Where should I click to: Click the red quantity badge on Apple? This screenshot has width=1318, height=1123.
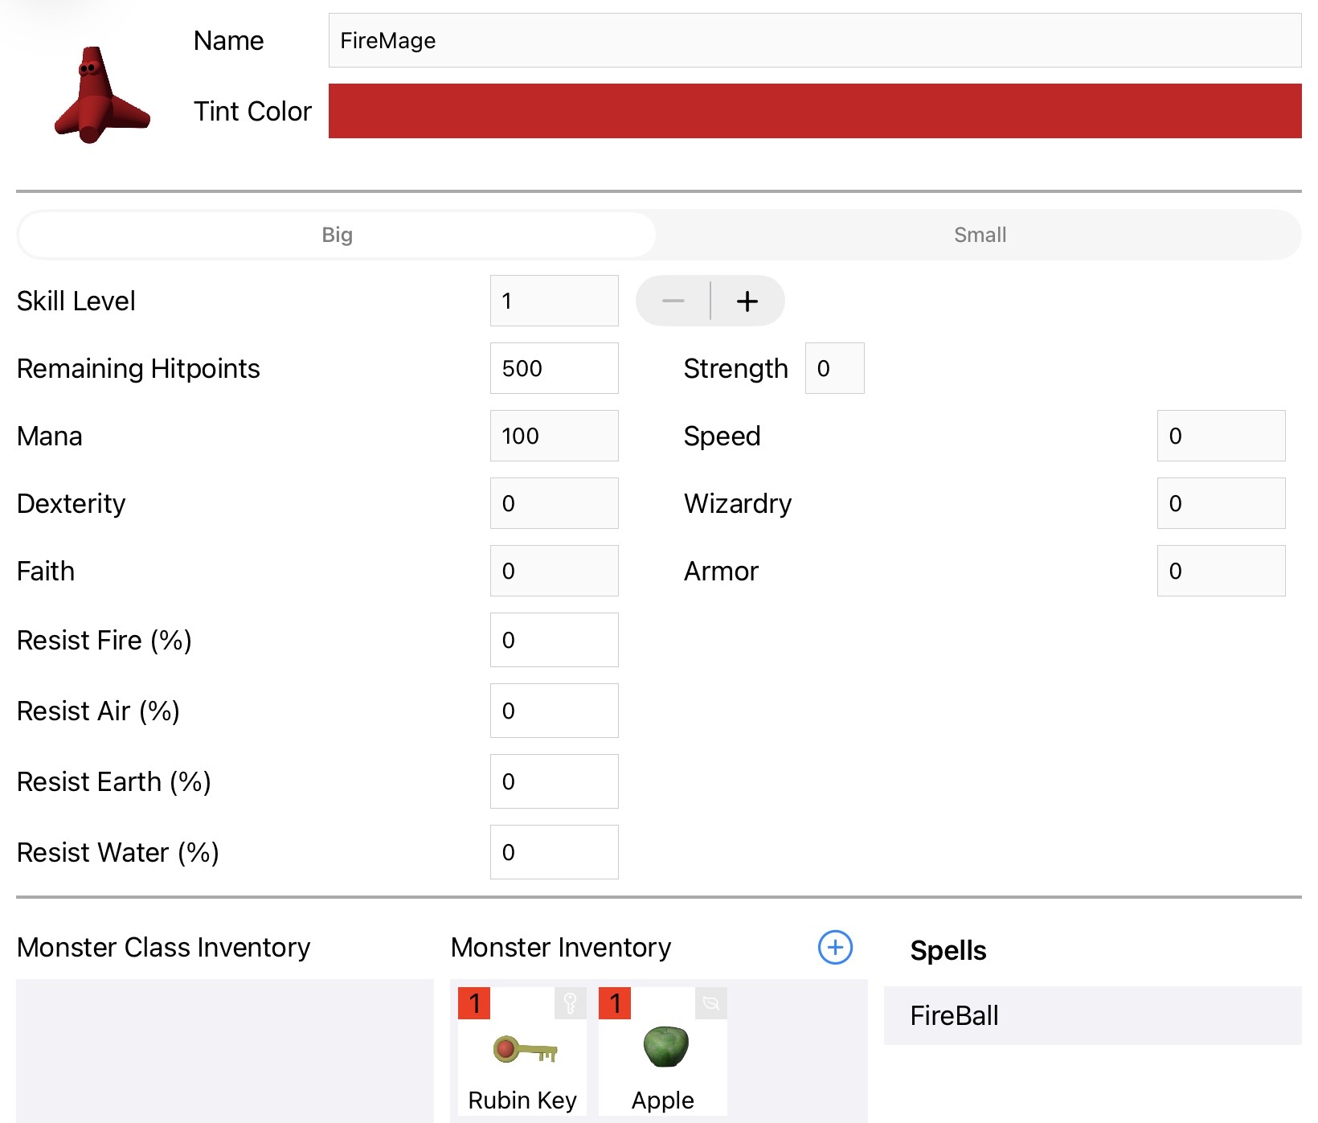pos(615,1003)
